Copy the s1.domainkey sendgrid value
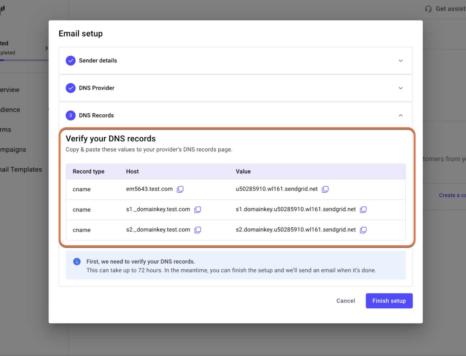This screenshot has width=466, height=356. pyautogui.click(x=363, y=210)
